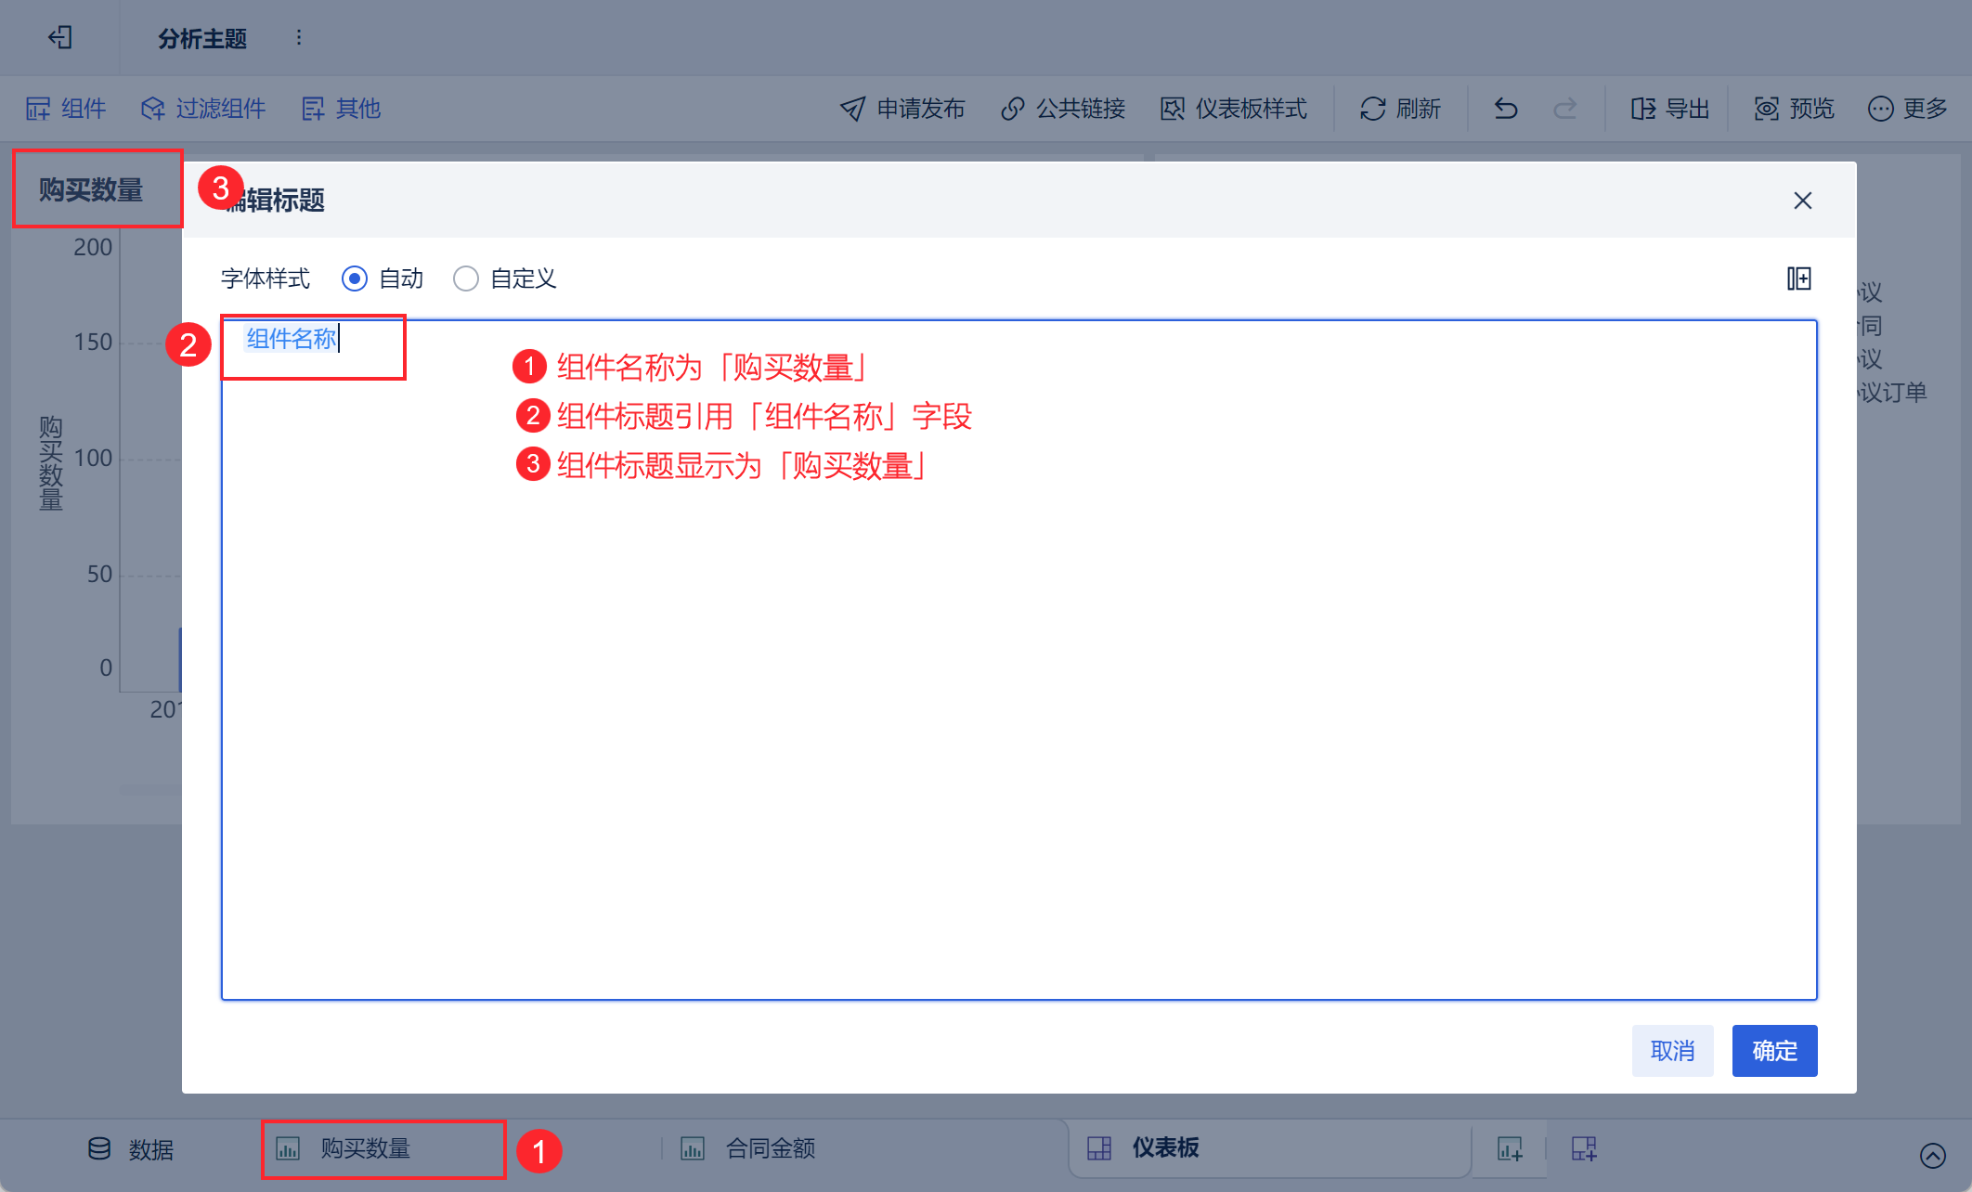The width and height of the screenshot is (1972, 1192).
Task: Click the 购买数量 chart title
Action: [x=91, y=190]
